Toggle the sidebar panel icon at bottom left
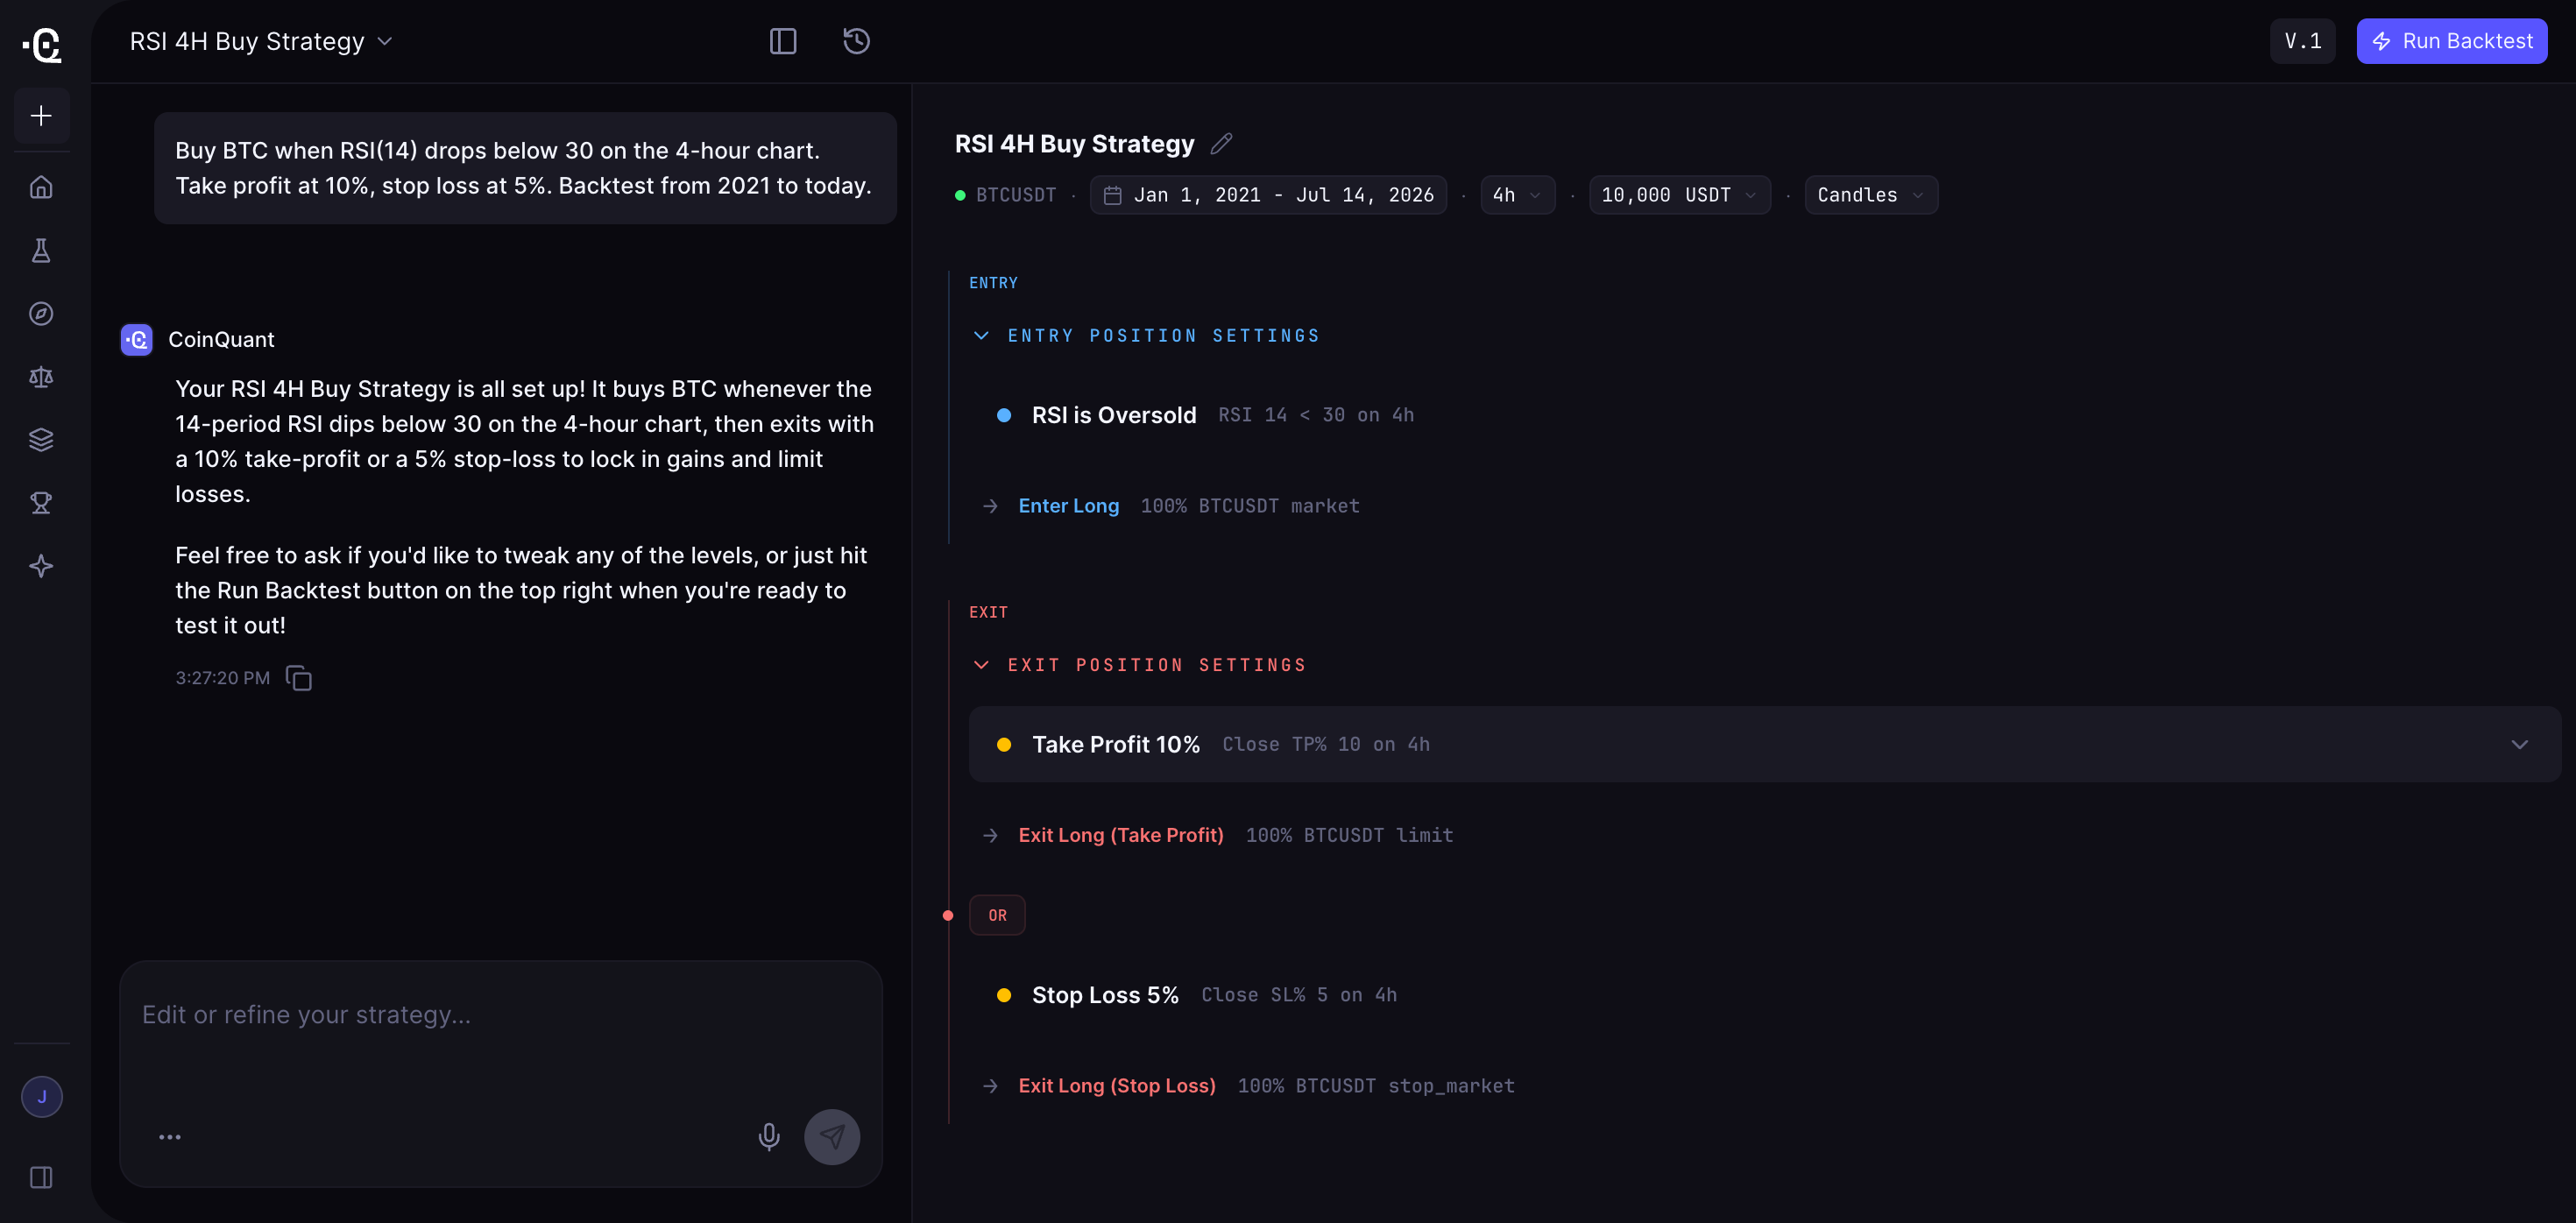The image size is (2576, 1223). (x=41, y=1177)
